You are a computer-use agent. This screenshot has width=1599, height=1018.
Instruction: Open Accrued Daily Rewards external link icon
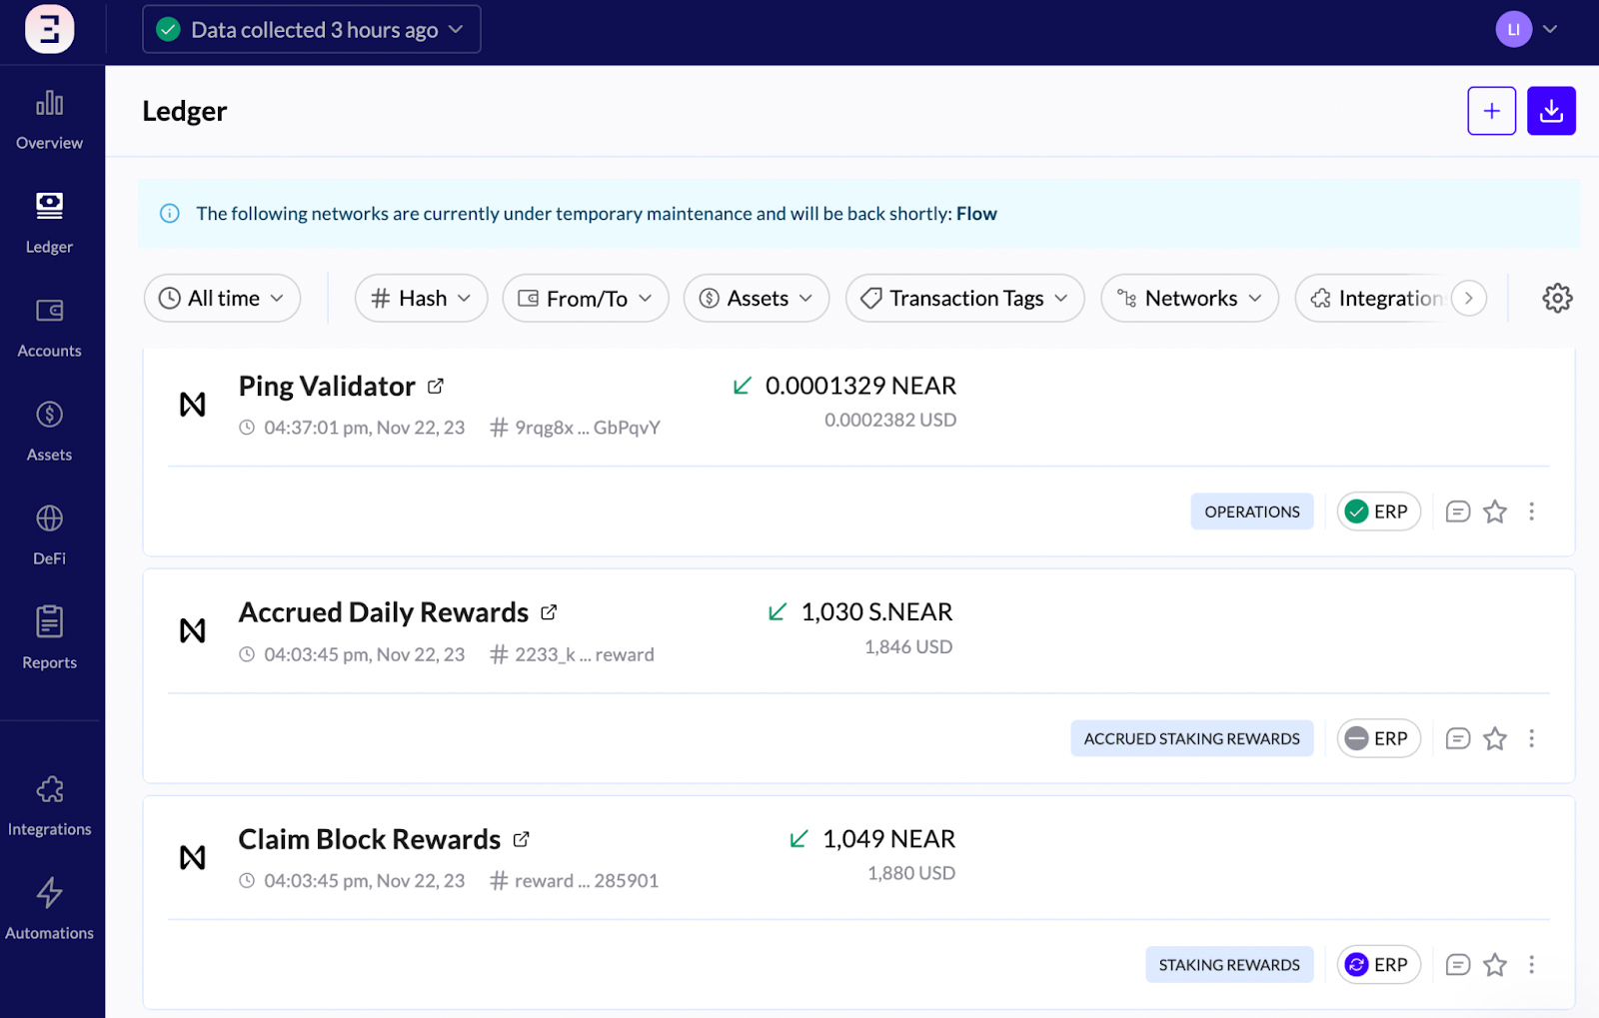549,612
